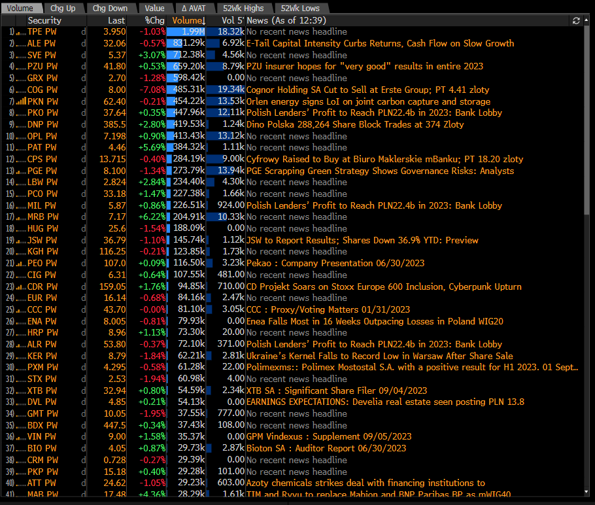
Task: Open the JSW to Report Results headline
Action: (x=362, y=240)
